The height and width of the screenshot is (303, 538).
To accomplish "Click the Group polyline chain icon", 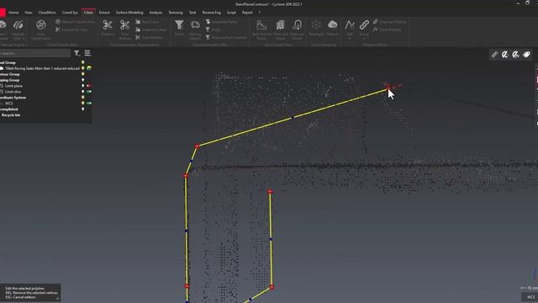I will click(x=364, y=24).
